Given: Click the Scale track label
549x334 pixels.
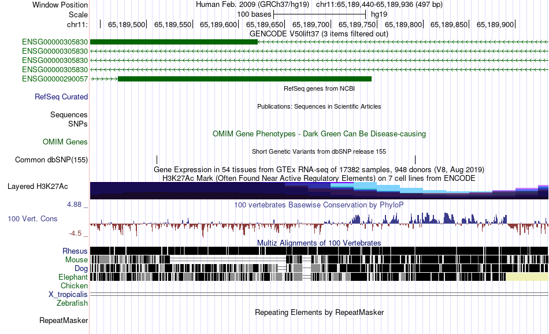Looking at the screenshot, I should (x=78, y=14).
